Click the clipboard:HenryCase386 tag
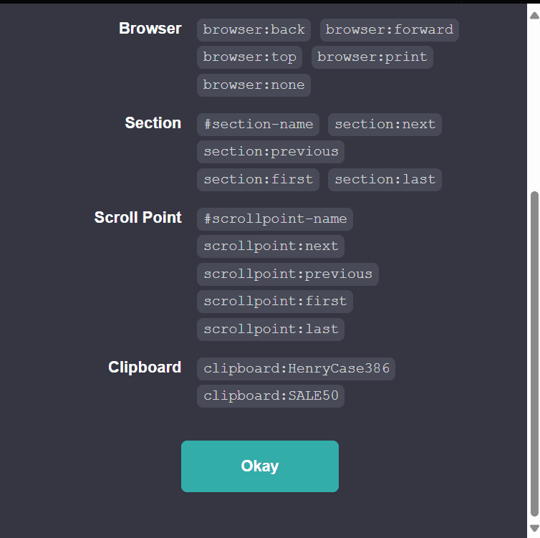 pyautogui.click(x=296, y=370)
